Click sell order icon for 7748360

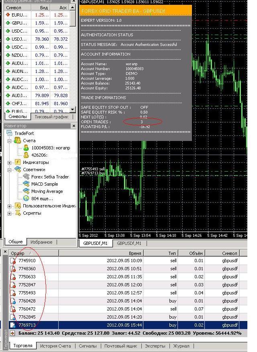tap(13, 269)
